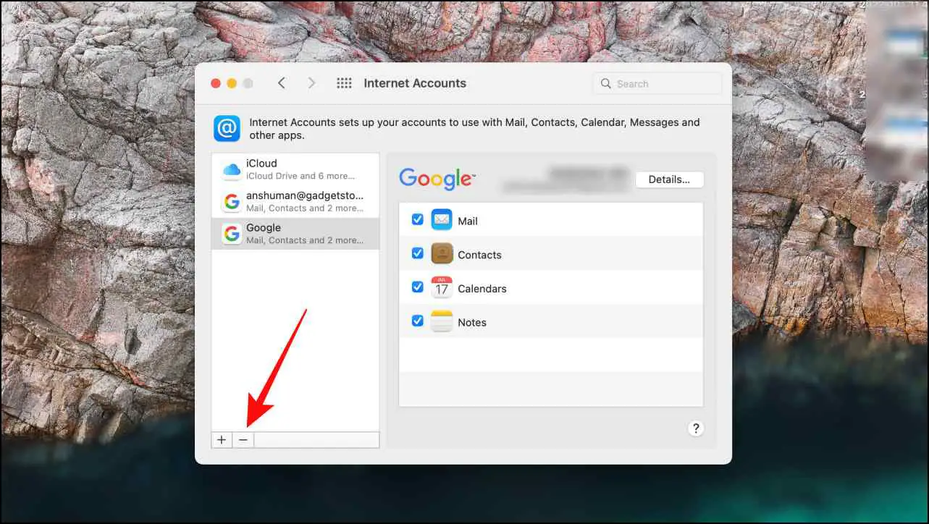The image size is (929, 524).
Task: Click the Internet Accounts @ icon
Action: tap(227, 129)
